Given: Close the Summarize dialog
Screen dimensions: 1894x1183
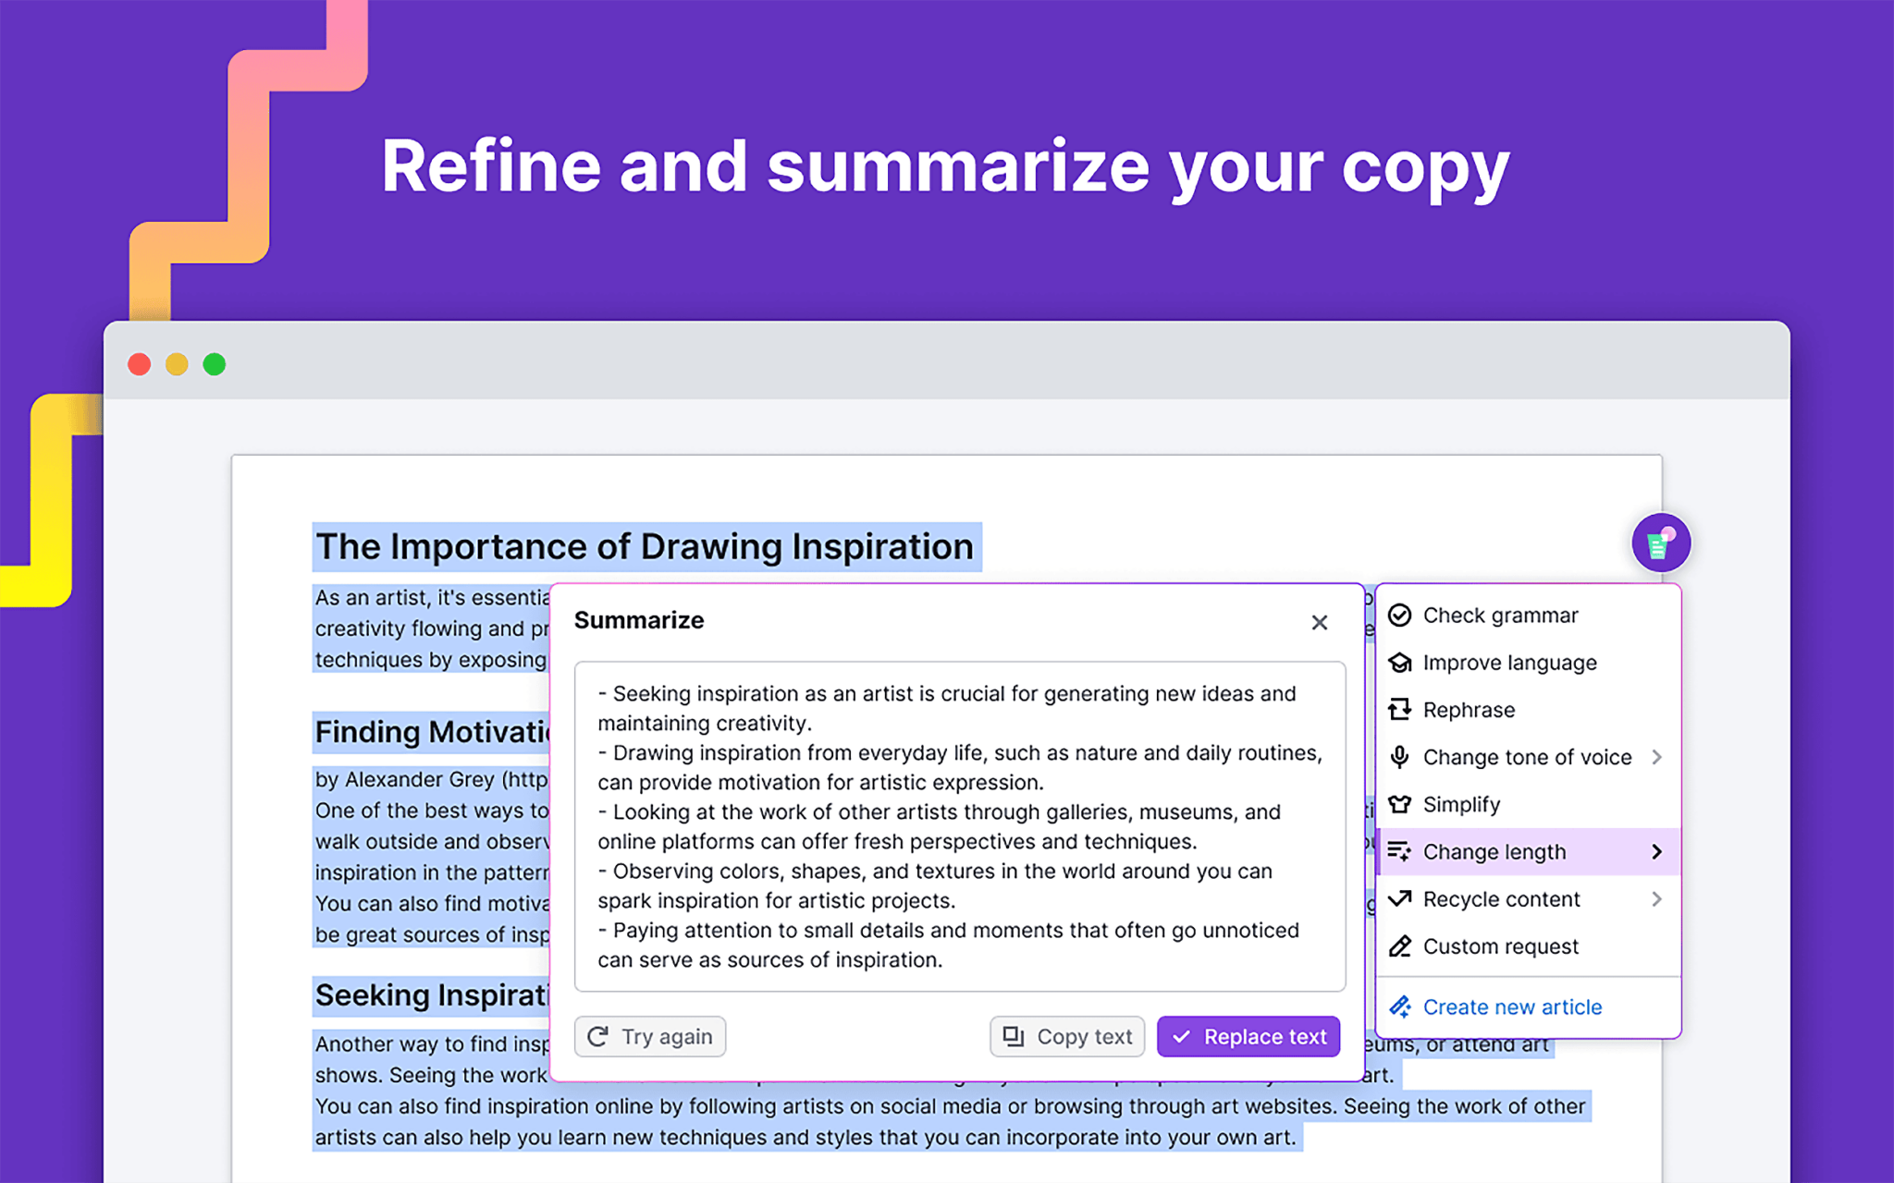Looking at the screenshot, I should coord(1319,621).
